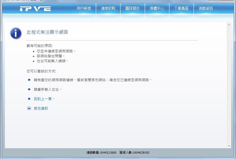
Task: Switch to the 連線對戰 tab
Action: pyautogui.click(x=108, y=8)
